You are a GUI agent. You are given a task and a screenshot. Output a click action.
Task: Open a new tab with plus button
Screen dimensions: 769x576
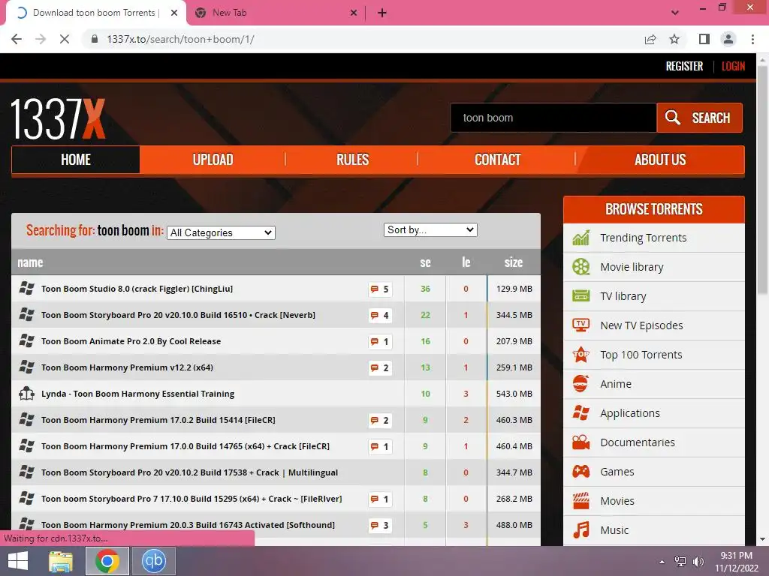pos(382,13)
